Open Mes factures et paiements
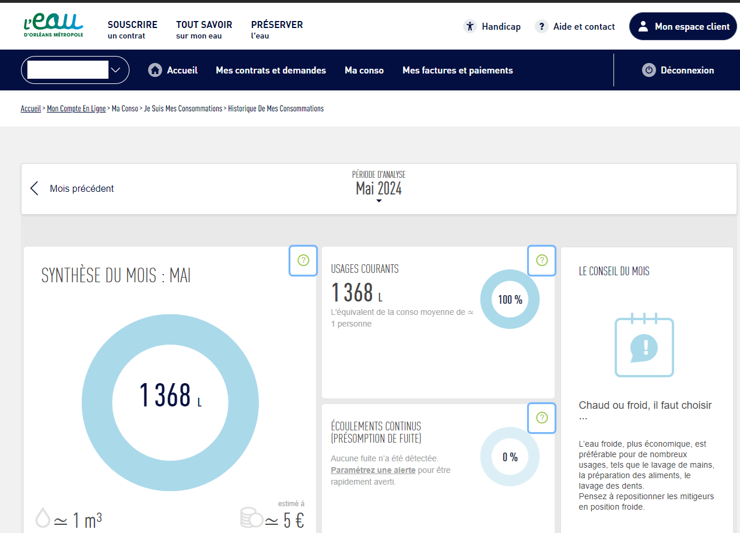 point(457,70)
